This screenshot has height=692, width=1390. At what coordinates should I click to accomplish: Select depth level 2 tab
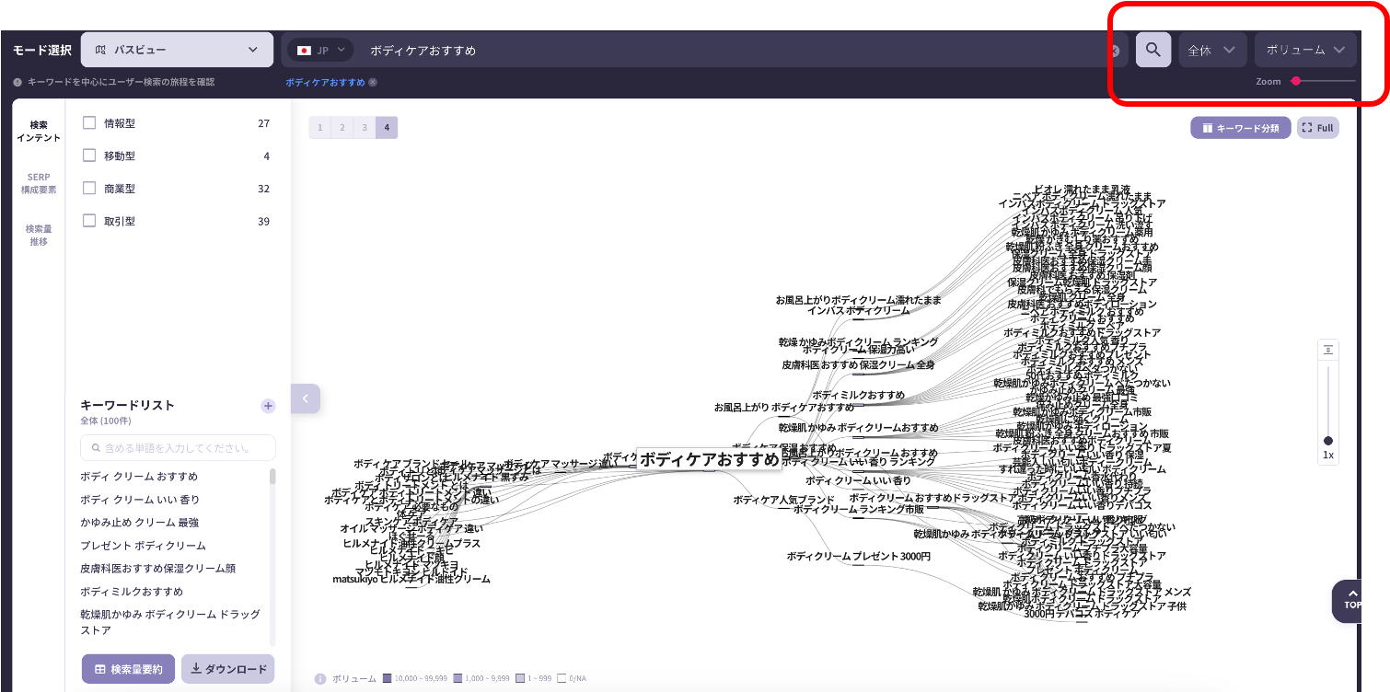tap(342, 128)
